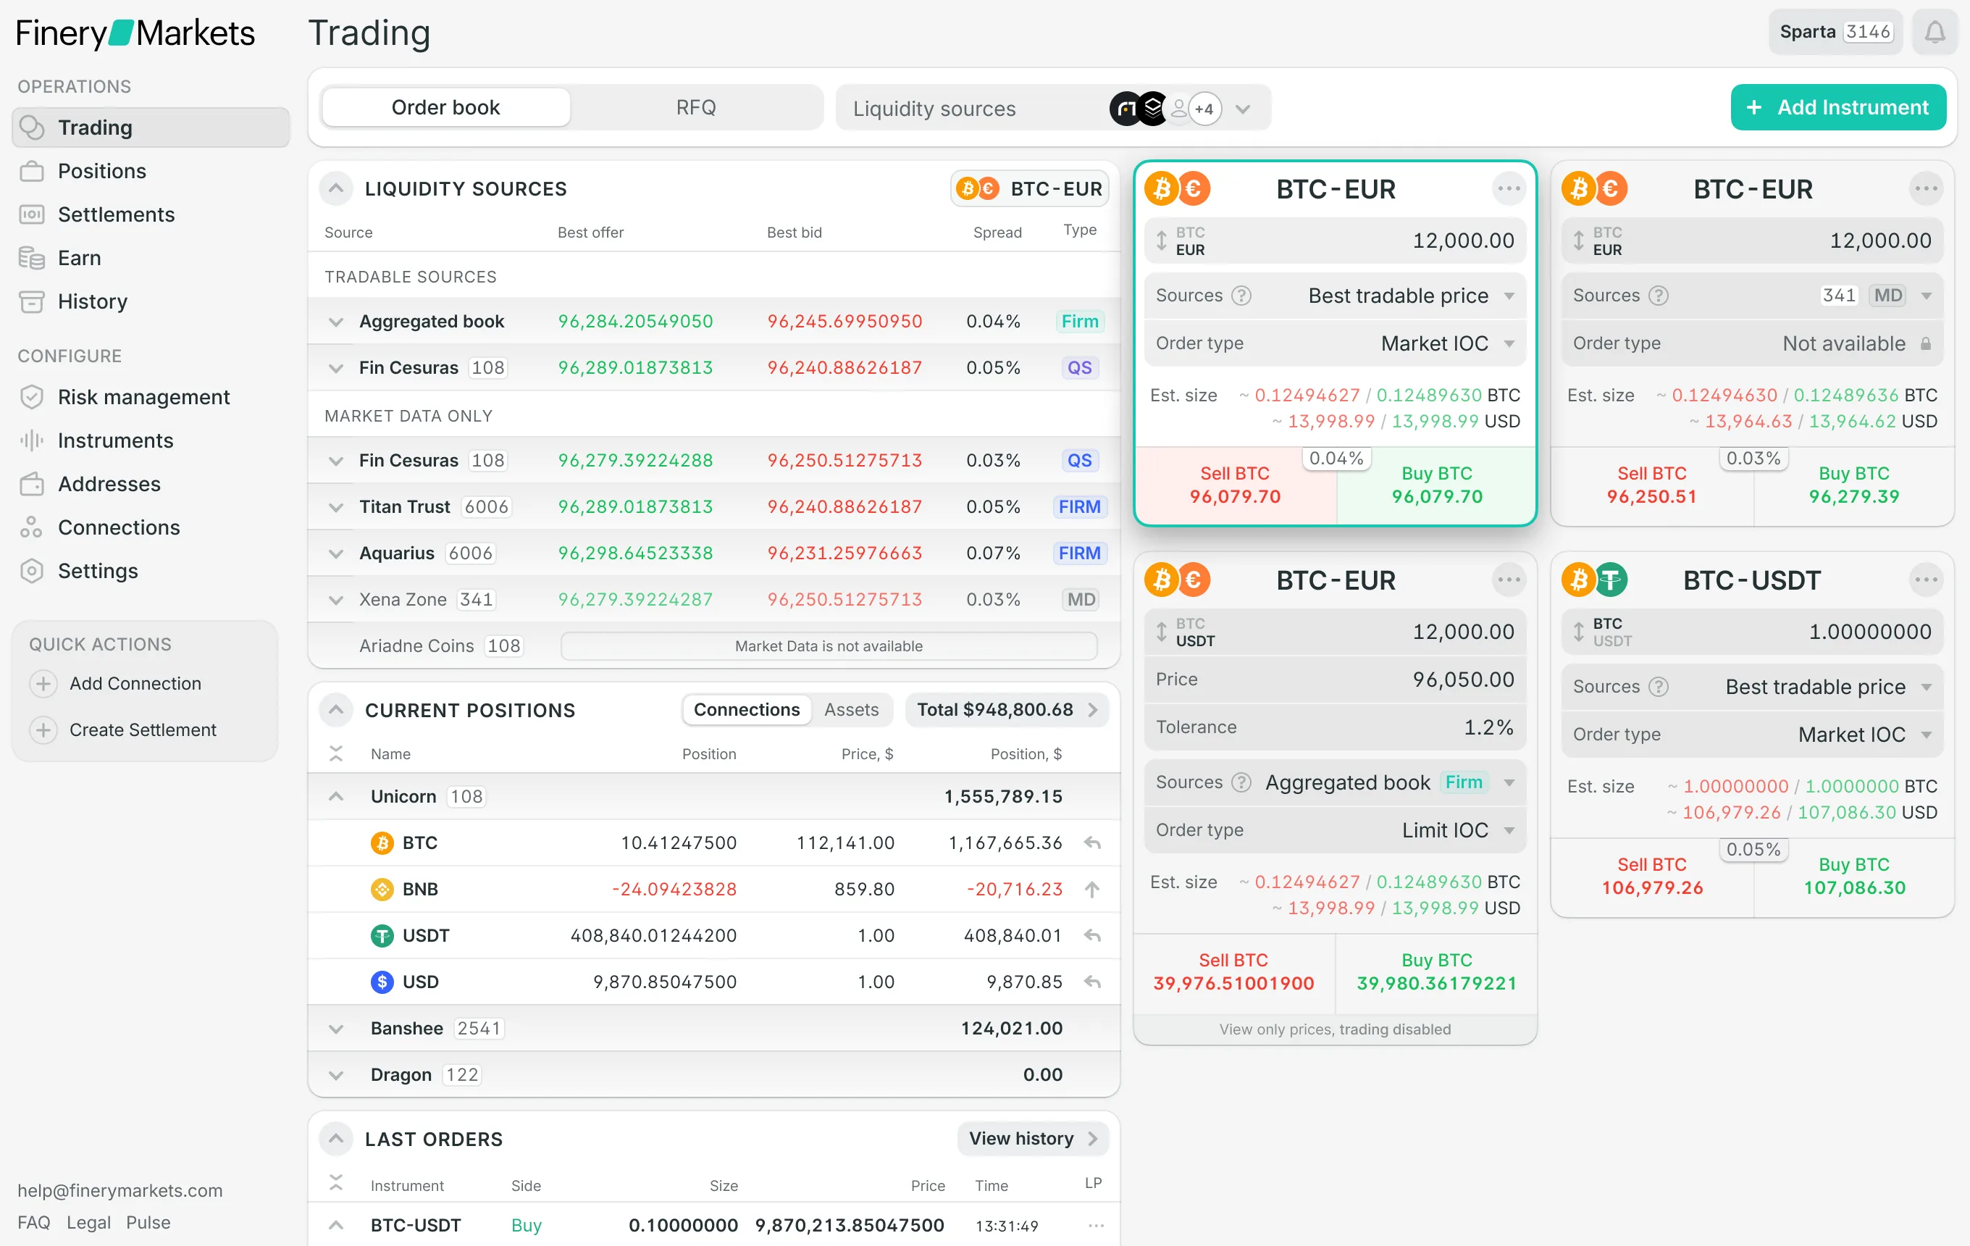Screen dimensions: 1970x1246
Task: Open Settlements in sidebar
Action: coord(116,214)
